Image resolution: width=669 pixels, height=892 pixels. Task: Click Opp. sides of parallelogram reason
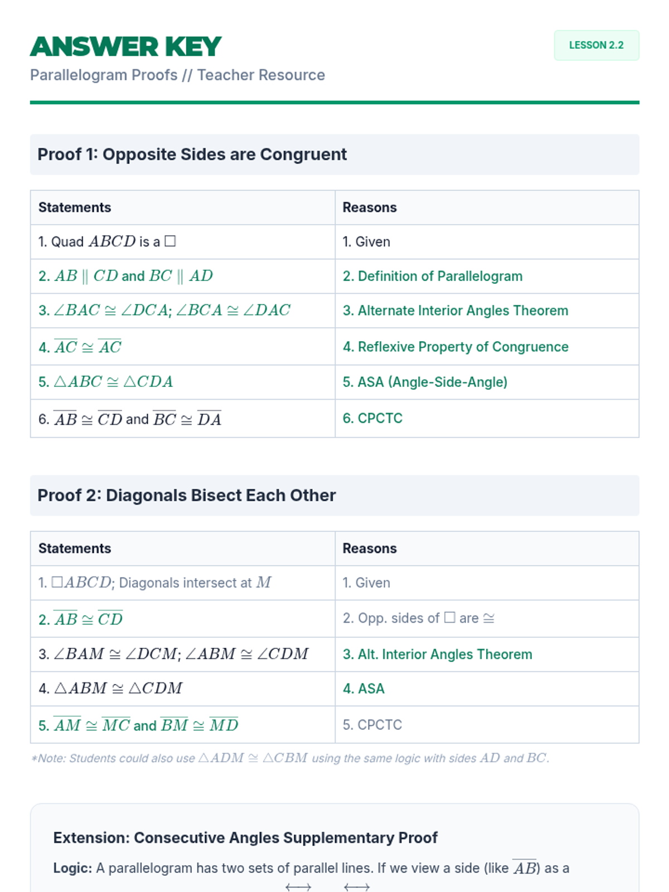[x=419, y=618]
